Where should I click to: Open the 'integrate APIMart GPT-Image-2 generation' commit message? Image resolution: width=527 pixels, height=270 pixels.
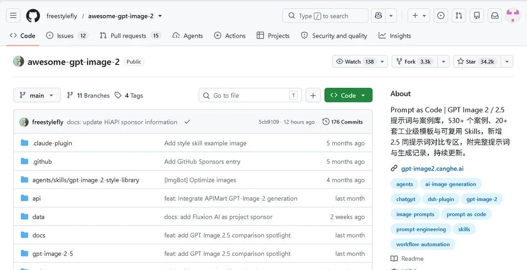coord(230,198)
